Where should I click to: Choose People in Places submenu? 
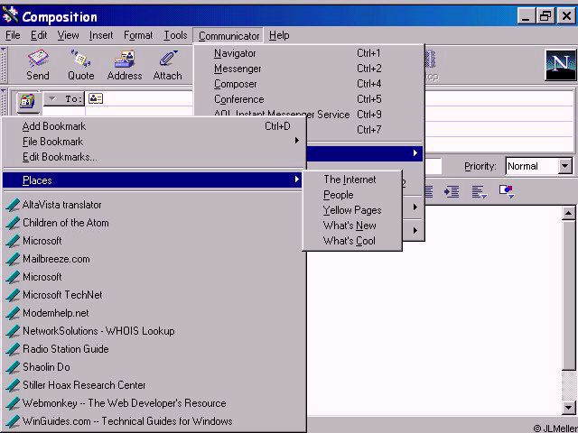tap(352, 195)
